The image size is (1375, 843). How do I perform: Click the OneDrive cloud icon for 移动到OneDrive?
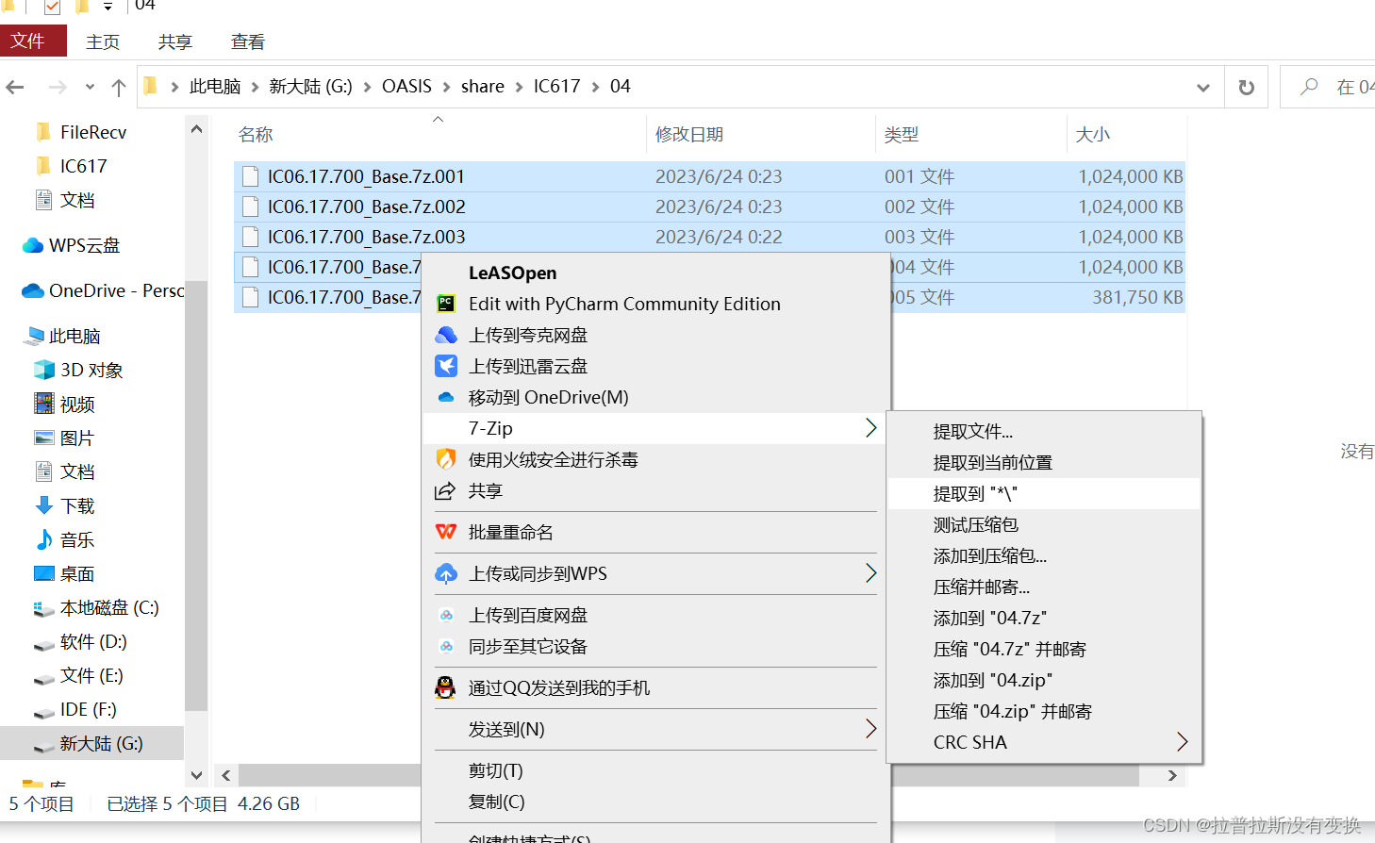tap(445, 397)
